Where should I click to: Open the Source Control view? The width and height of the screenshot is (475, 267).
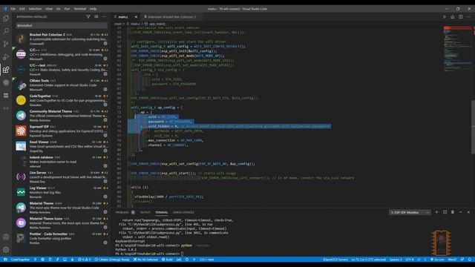click(x=6, y=44)
